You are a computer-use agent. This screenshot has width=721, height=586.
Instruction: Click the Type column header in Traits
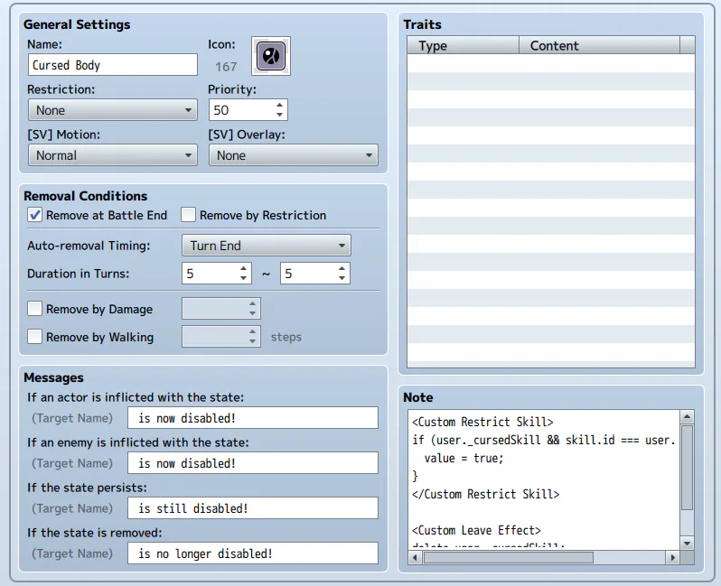(463, 46)
